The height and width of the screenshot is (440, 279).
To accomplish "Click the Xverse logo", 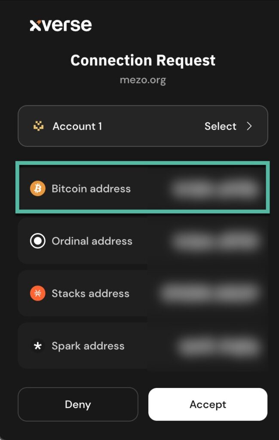I will pos(61,25).
